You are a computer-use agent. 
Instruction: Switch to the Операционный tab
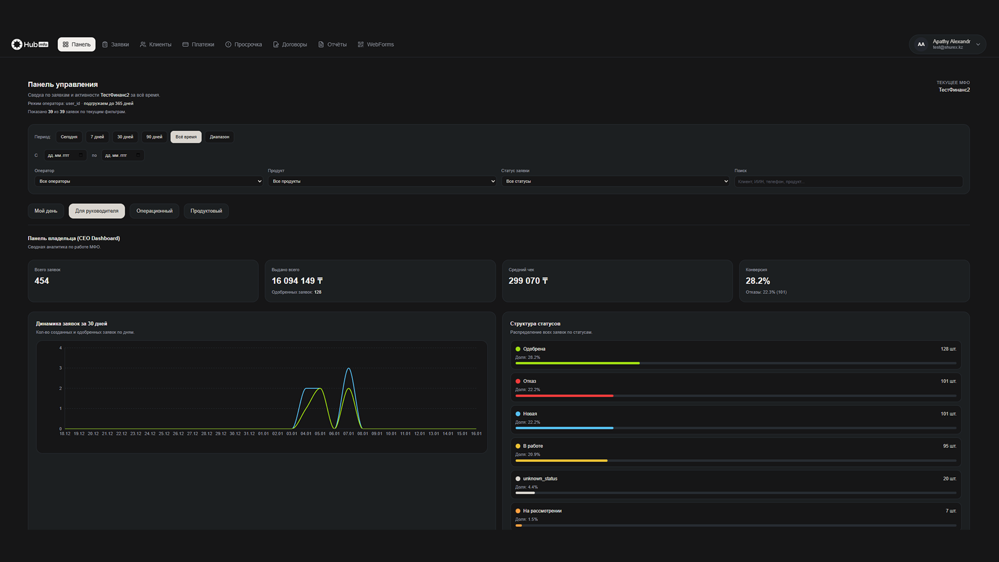[155, 211]
